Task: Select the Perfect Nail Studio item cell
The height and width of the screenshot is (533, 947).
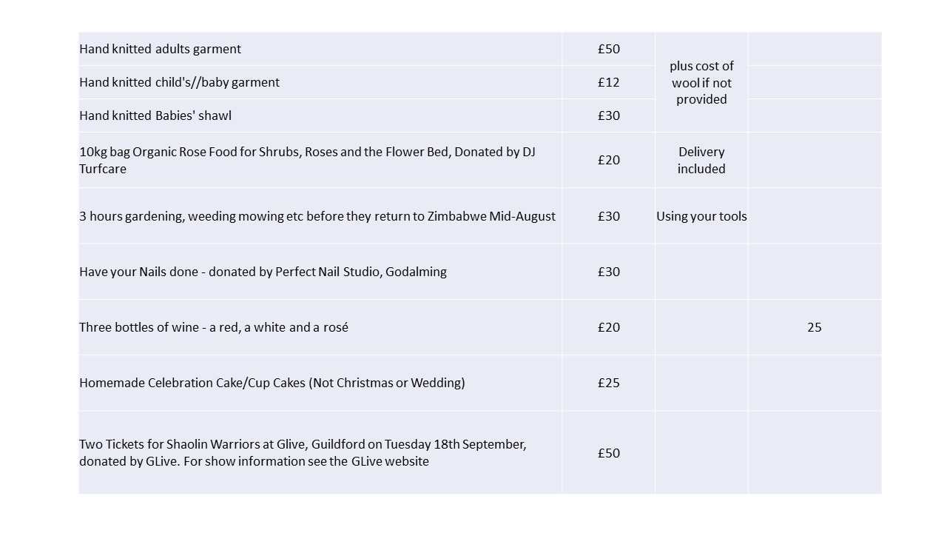Action: pyautogui.click(x=263, y=272)
